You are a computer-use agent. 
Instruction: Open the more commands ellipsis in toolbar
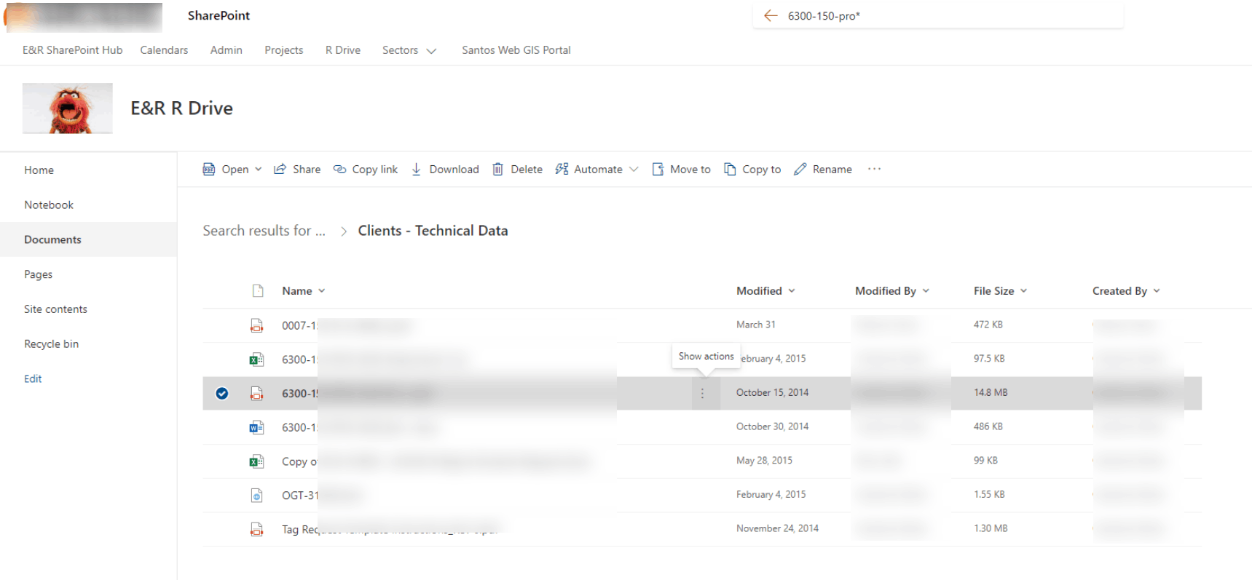(x=875, y=169)
